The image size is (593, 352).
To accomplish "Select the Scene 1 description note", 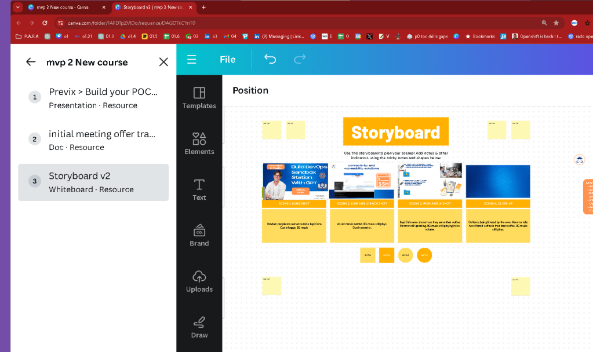I will pos(294,226).
